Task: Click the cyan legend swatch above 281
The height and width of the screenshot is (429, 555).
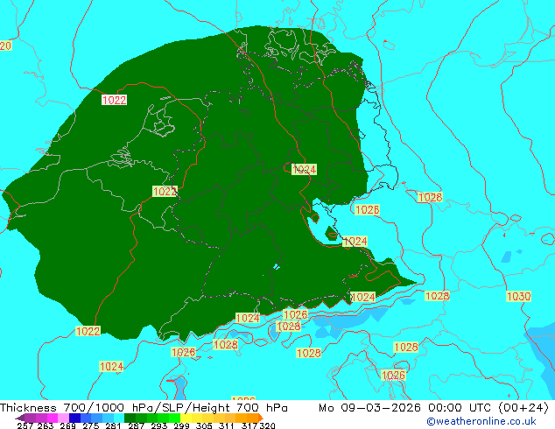Action: click(119, 418)
